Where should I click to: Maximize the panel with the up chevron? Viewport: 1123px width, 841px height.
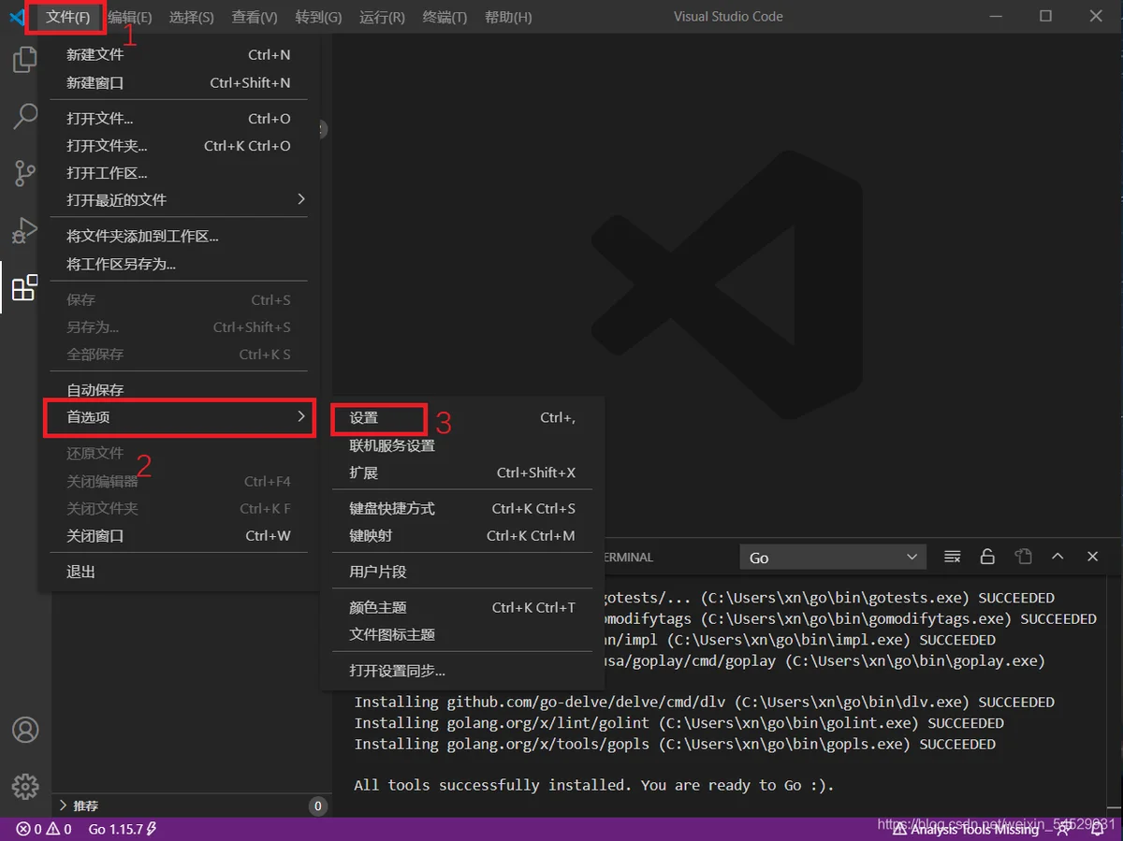(1057, 557)
